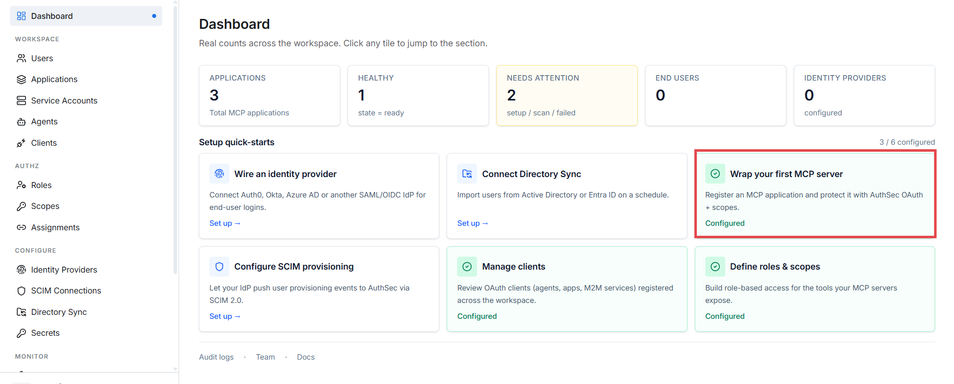This screenshot has width=954, height=384.
Task: Click 'Manage clients' card title
Action: pos(514,267)
